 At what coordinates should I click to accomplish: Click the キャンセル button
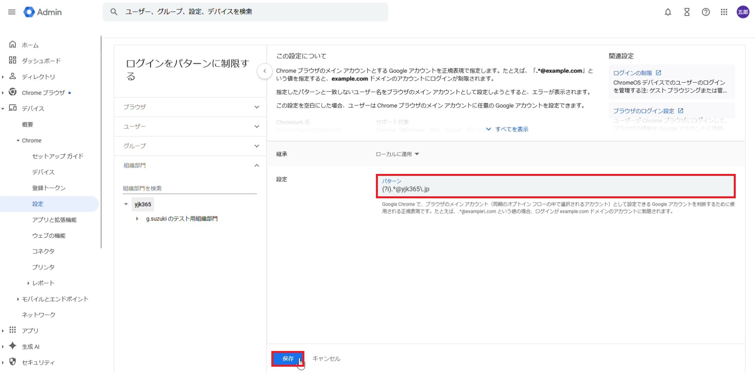pos(326,359)
